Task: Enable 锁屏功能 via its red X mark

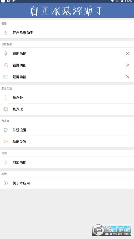Action: tap(128, 65)
